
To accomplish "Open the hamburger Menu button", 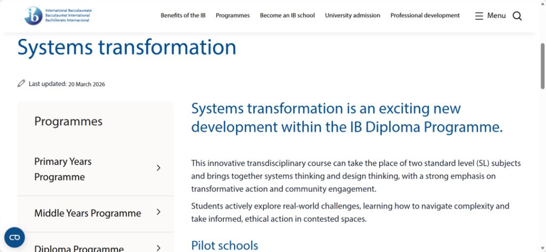I will pyautogui.click(x=491, y=15).
